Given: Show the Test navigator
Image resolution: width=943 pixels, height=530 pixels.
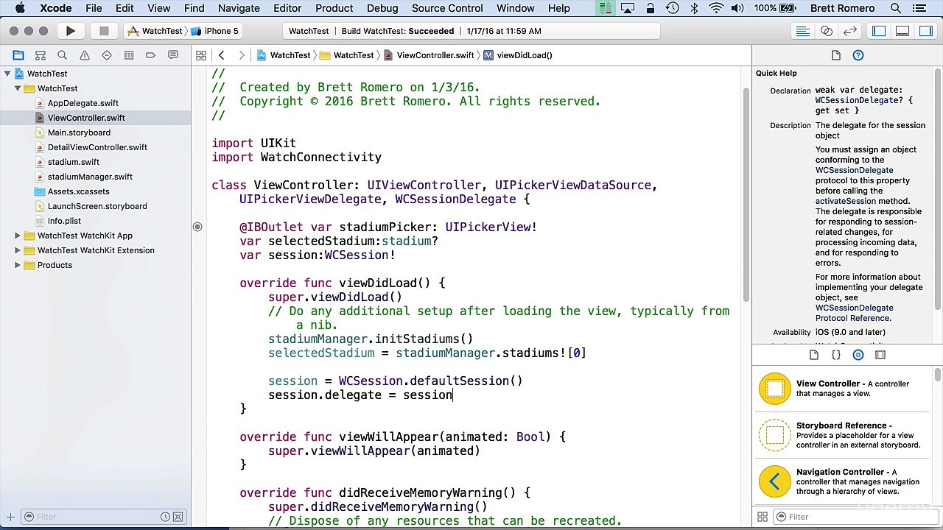Looking at the screenshot, I should click(x=107, y=55).
